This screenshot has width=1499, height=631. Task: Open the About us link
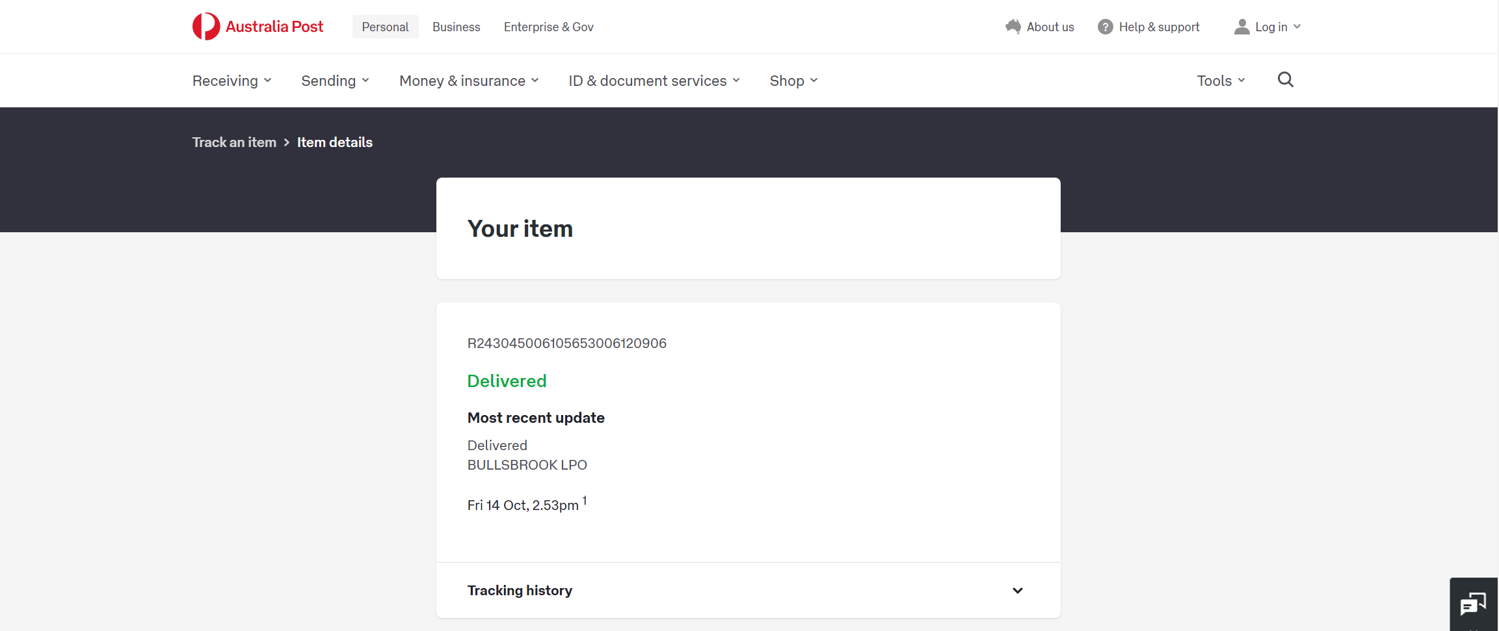(1050, 27)
